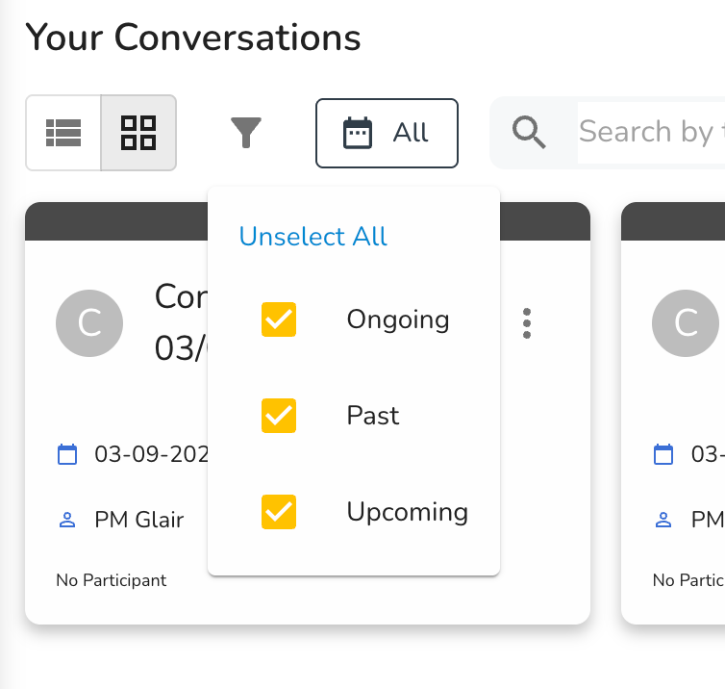Choose the Past filter option label
725x689 pixels.
pyautogui.click(x=373, y=416)
